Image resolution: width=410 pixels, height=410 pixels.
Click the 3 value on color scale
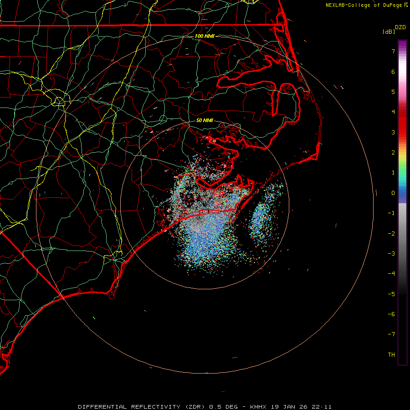(393, 132)
